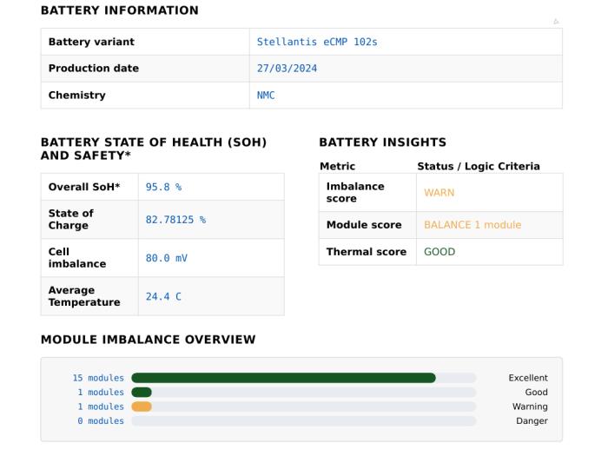Click the Overall SoH 95.8 % value
608x456 pixels.
tap(163, 187)
